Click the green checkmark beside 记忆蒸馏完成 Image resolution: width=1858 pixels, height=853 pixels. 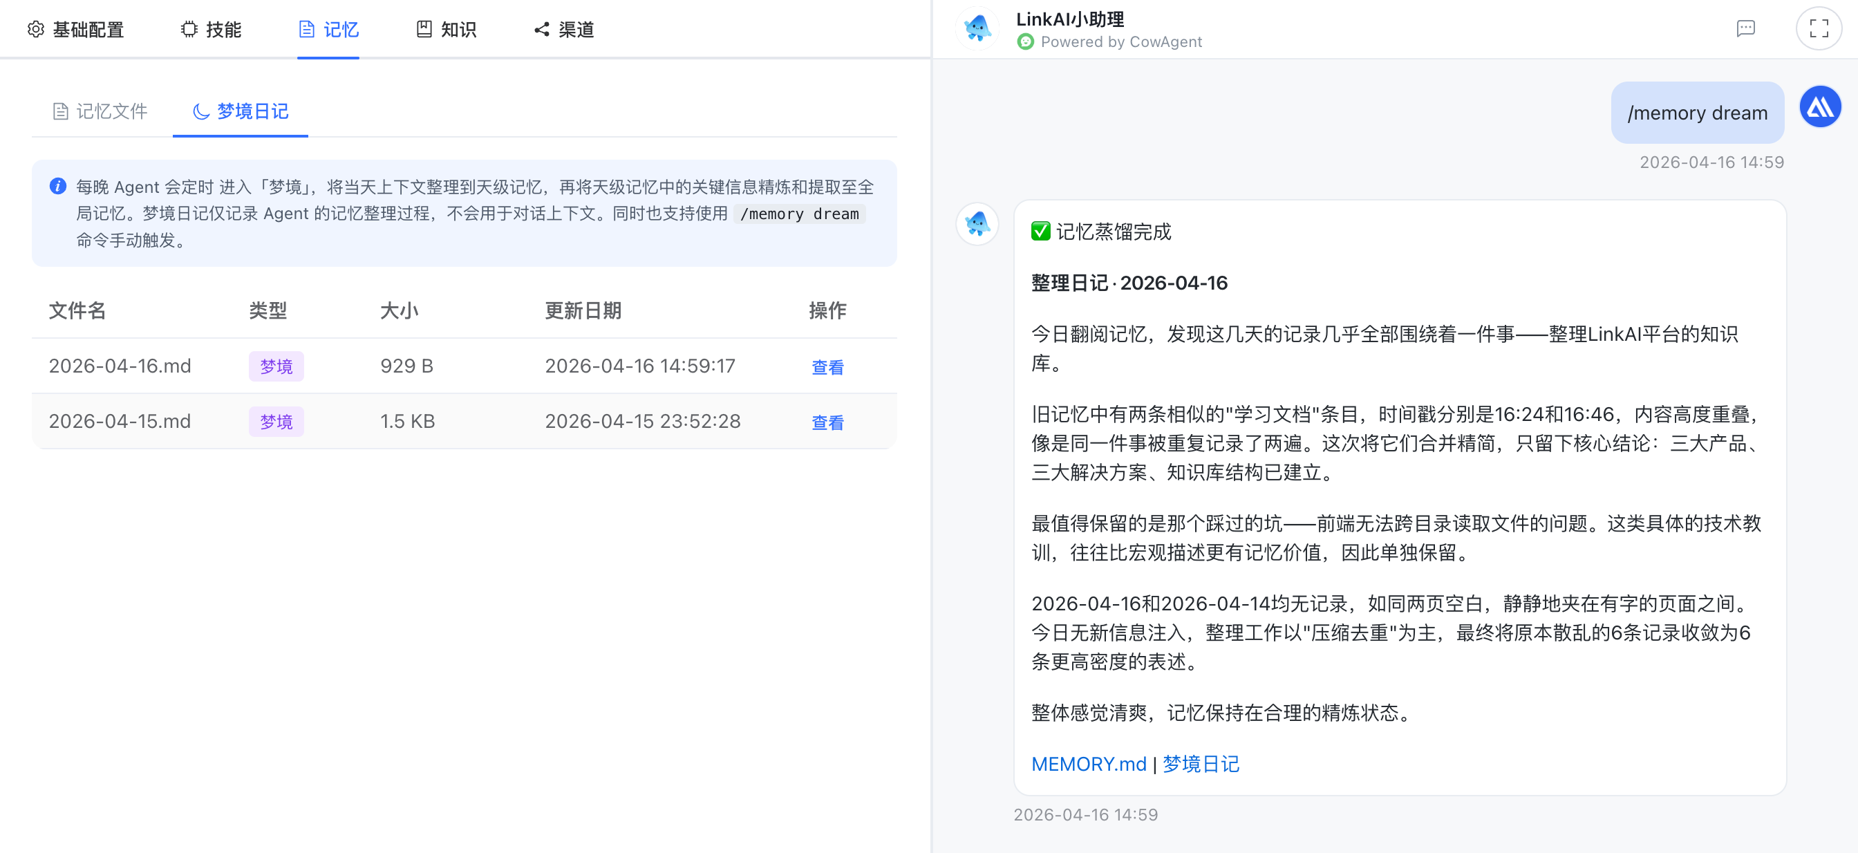click(1040, 232)
